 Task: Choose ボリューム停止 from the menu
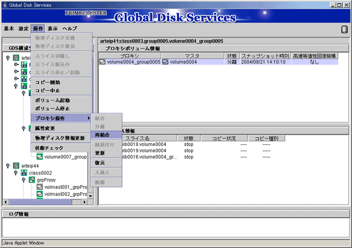click(x=62, y=108)
